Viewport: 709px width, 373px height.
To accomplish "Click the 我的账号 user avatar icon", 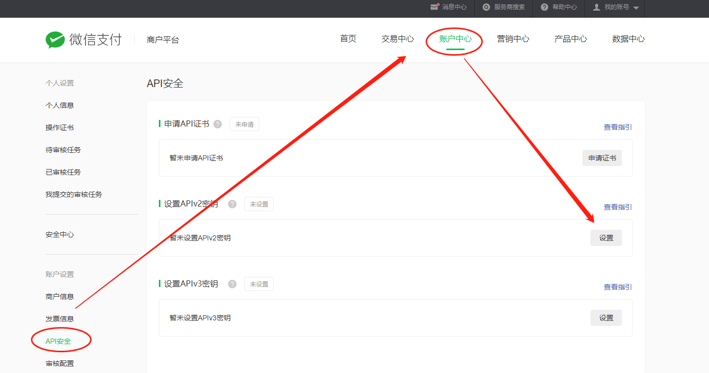I will pyautogui.click(x=597, y=7).
